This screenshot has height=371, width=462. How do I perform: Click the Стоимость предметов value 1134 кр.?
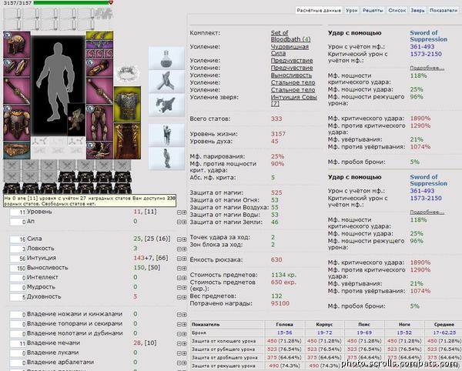pos(283,275)
